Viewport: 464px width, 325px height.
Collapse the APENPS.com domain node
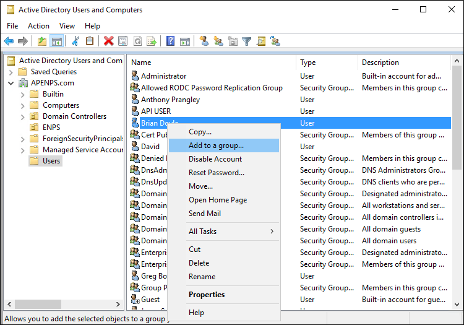click(x=11, y=83)
